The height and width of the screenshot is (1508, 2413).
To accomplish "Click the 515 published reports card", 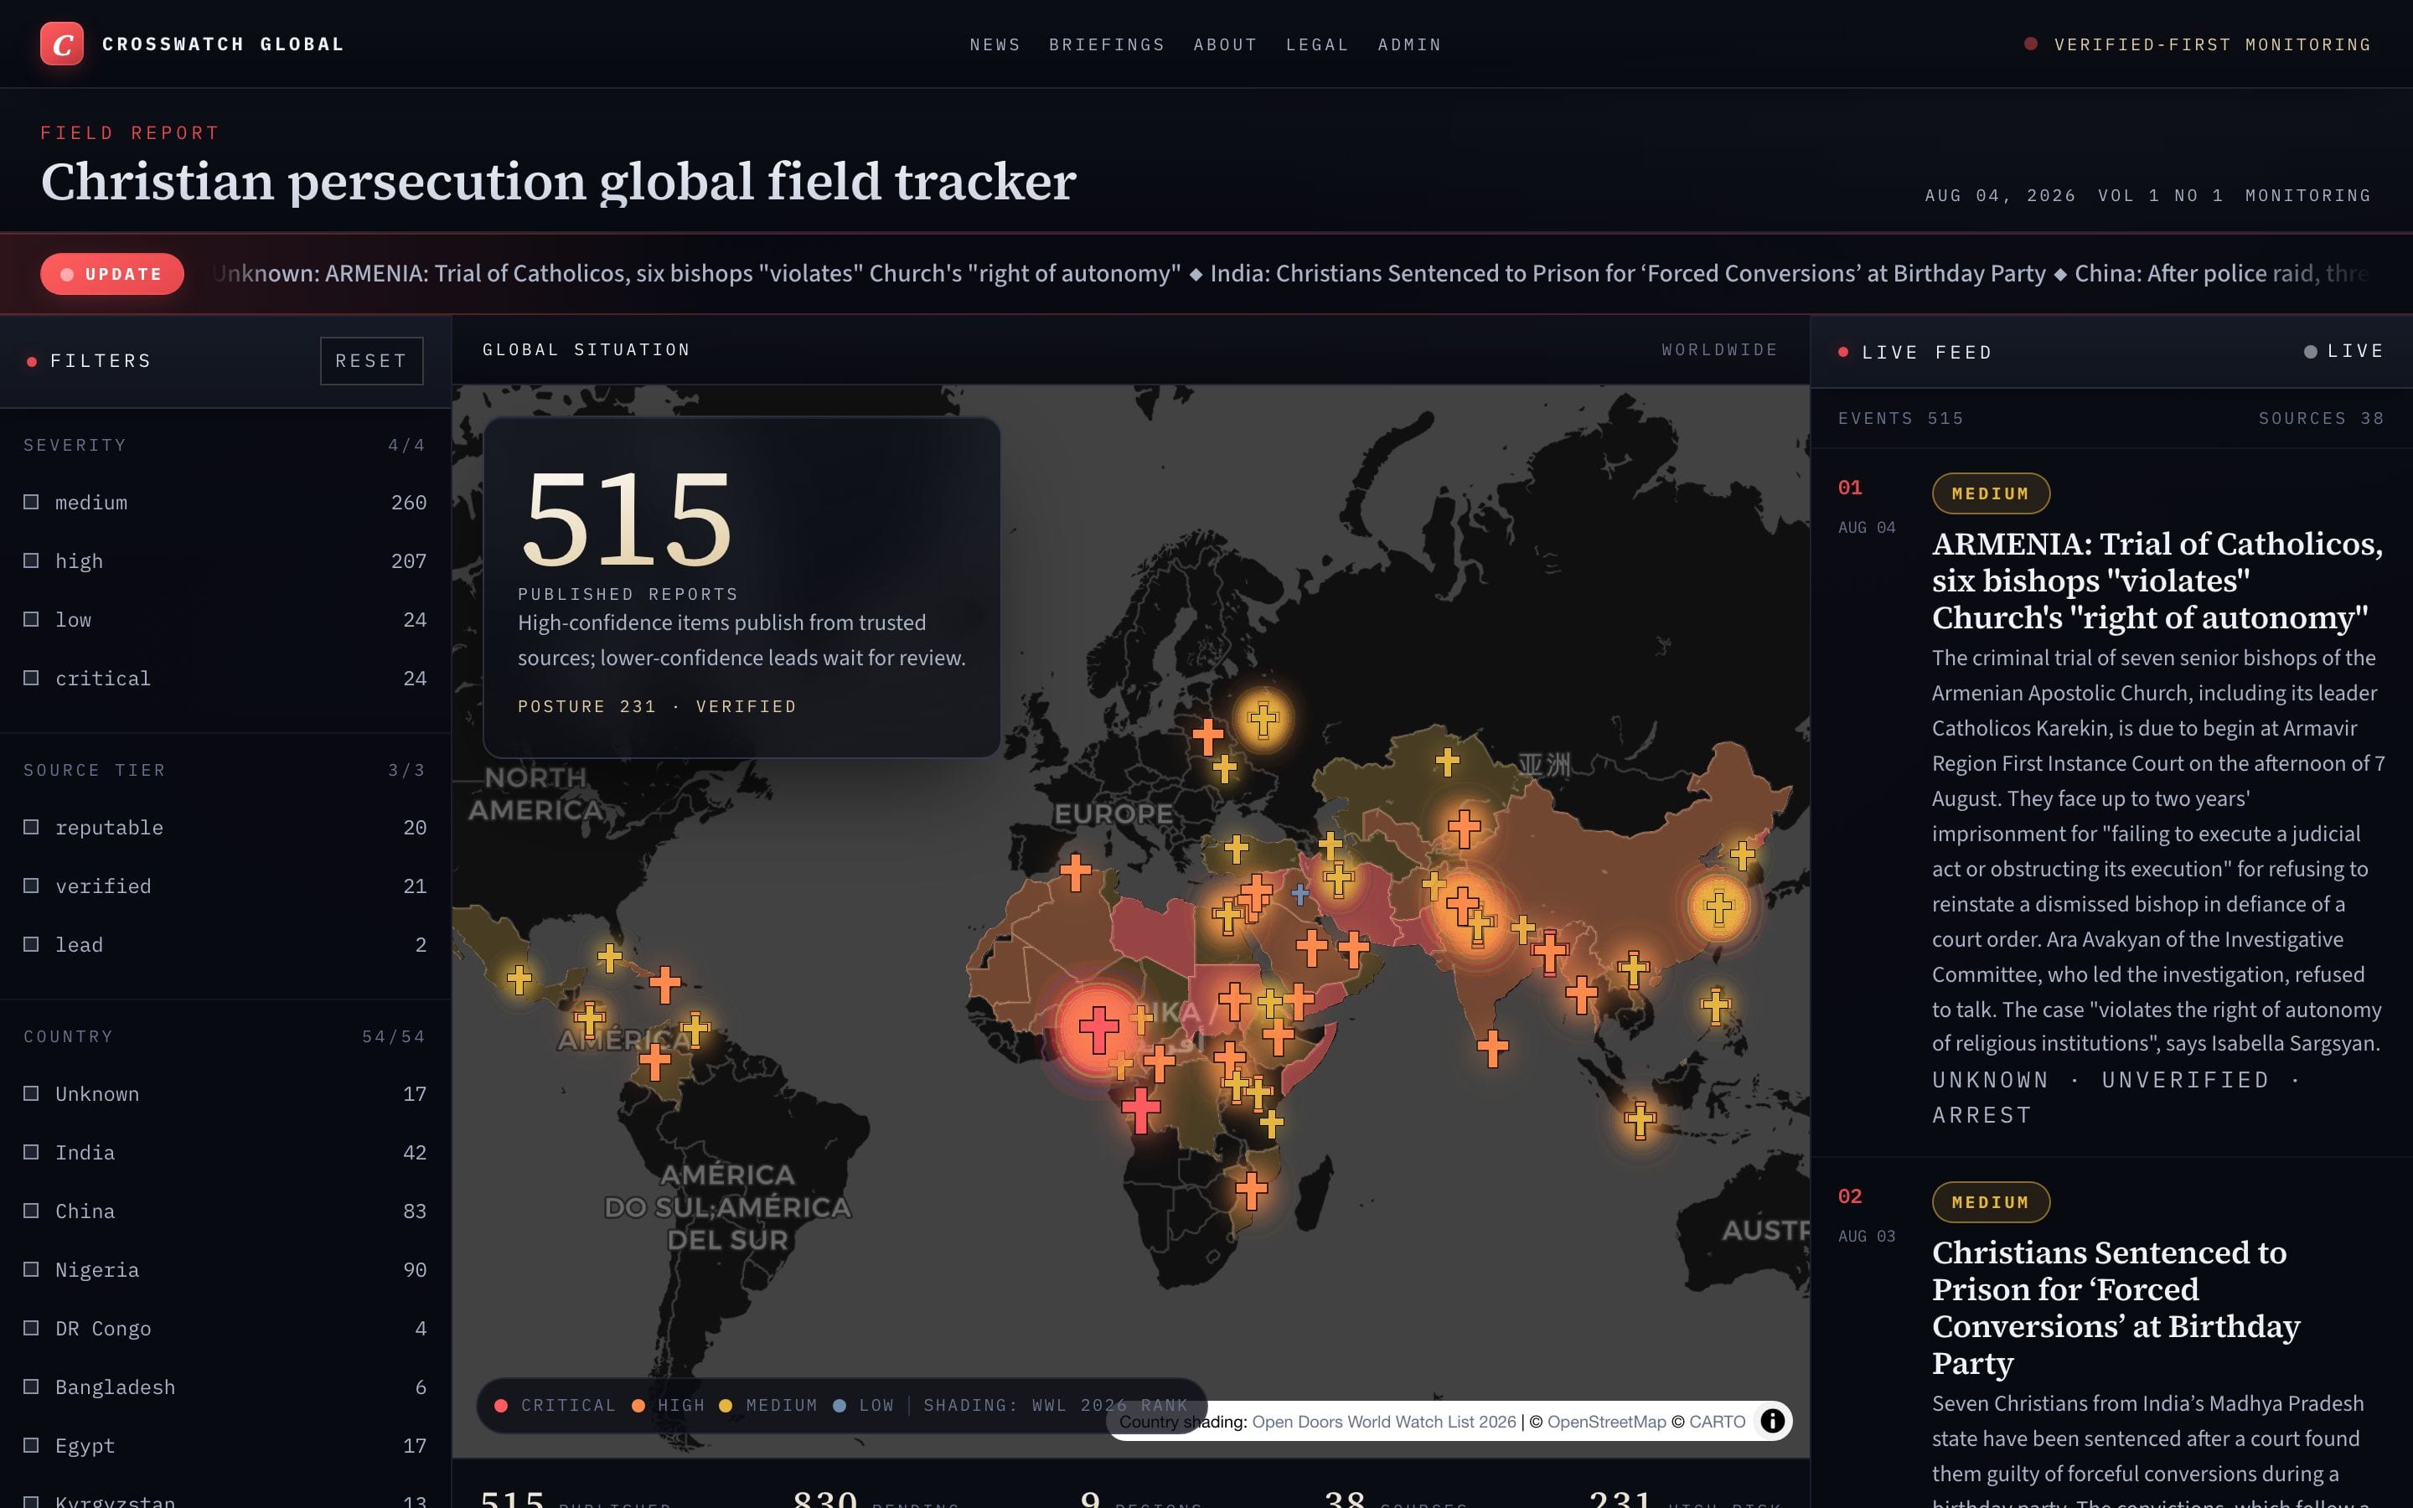I will click(741, 586).
